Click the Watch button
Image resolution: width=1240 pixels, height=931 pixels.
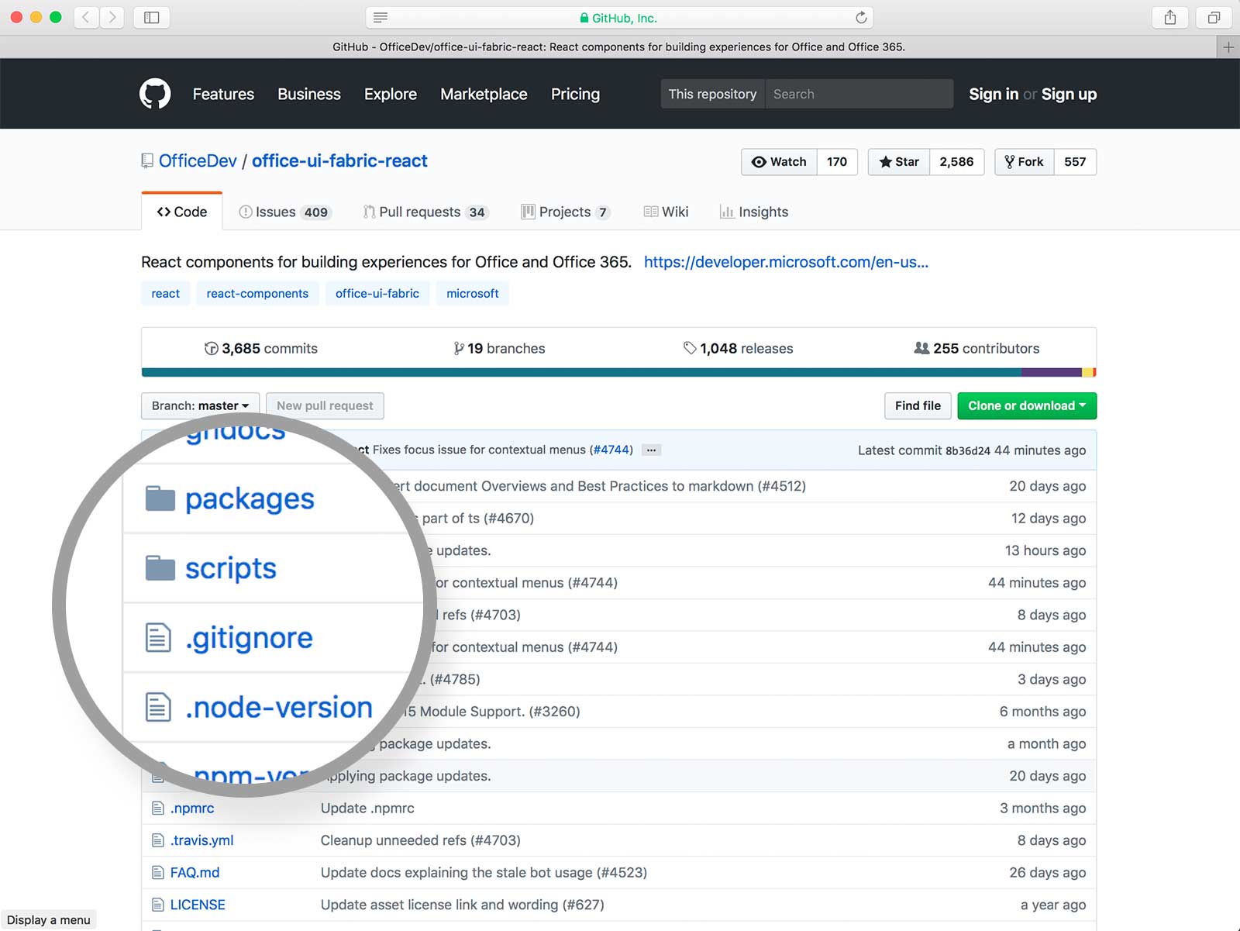click(779, 162)
